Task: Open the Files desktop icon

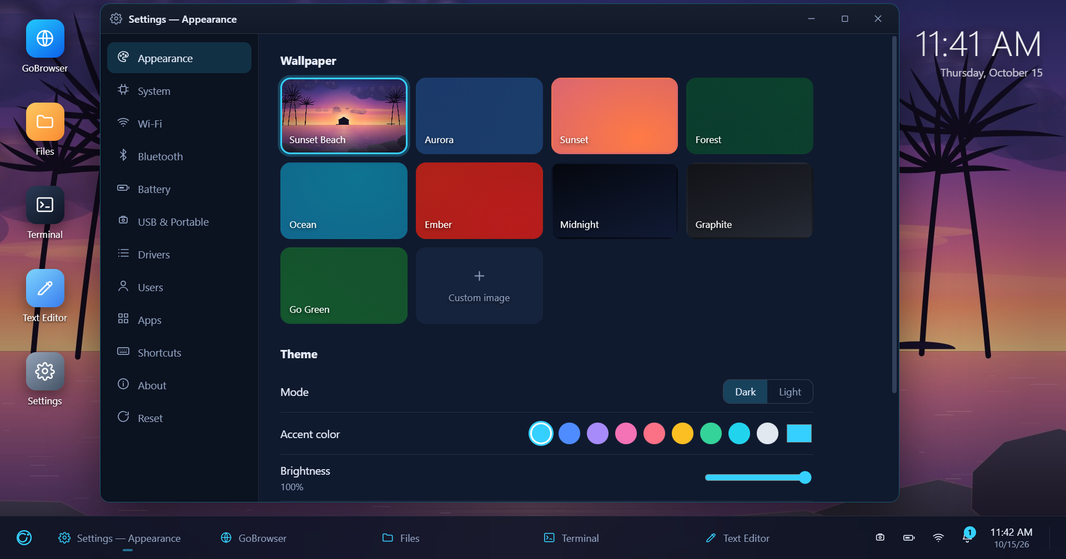Action: pos(45,122)
